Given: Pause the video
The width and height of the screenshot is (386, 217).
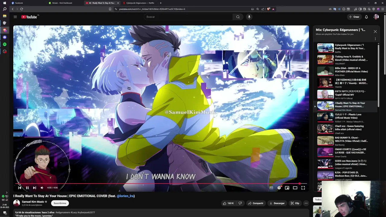Looking at the screenshot, I should [x=27, y=188].
